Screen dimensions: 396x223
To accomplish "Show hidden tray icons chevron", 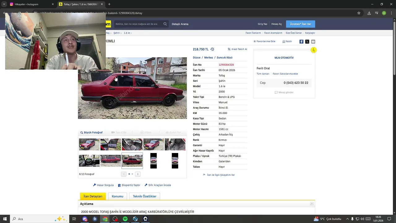I will (x=347, y=219).
